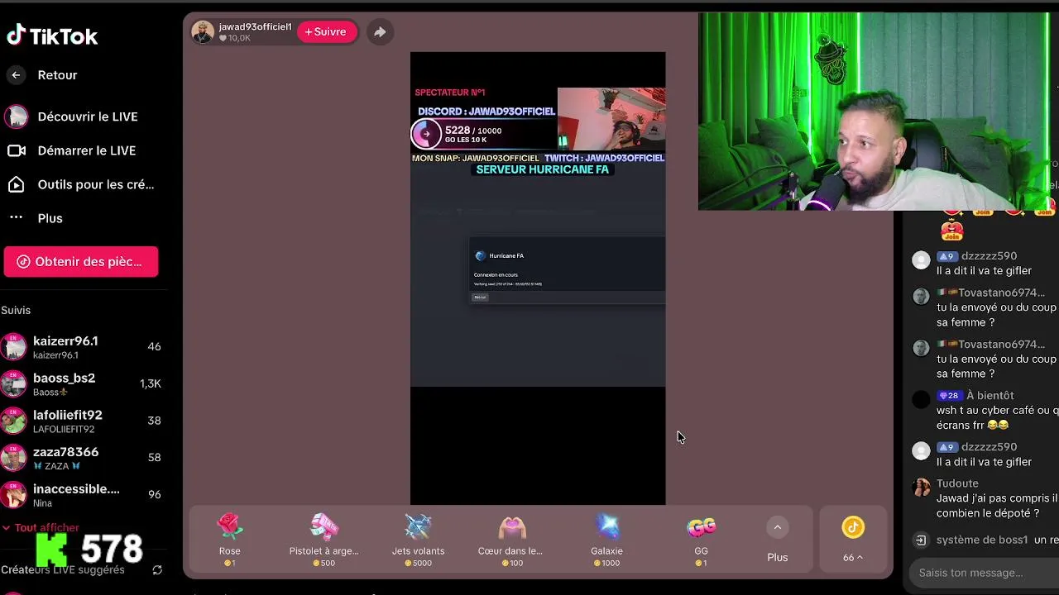Follow streamer with Suivre button
Viewport: 1059px width, 595px height.
[326, 31]
